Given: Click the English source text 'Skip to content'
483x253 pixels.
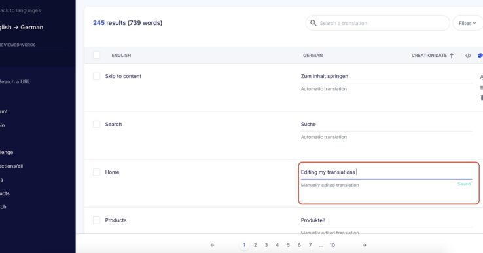Looking at the screenshot, I should click(x=123, y=76).
